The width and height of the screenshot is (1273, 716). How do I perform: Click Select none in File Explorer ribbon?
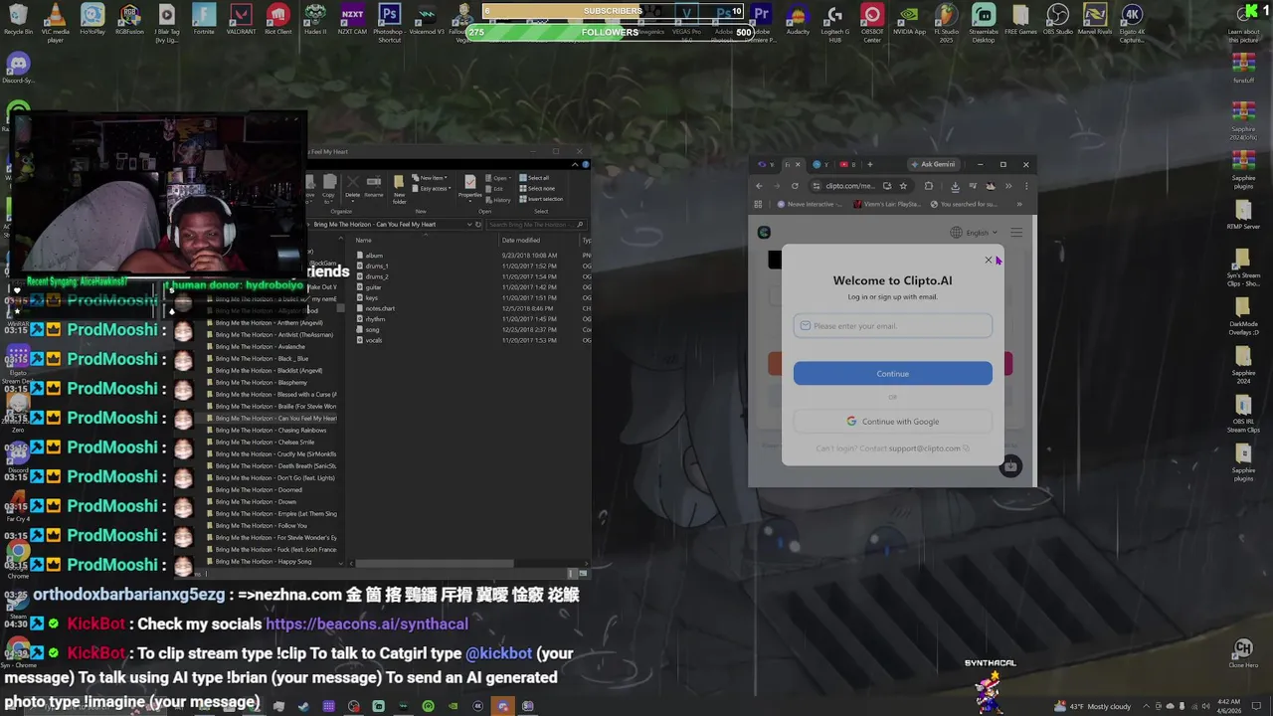pos(538,188)
